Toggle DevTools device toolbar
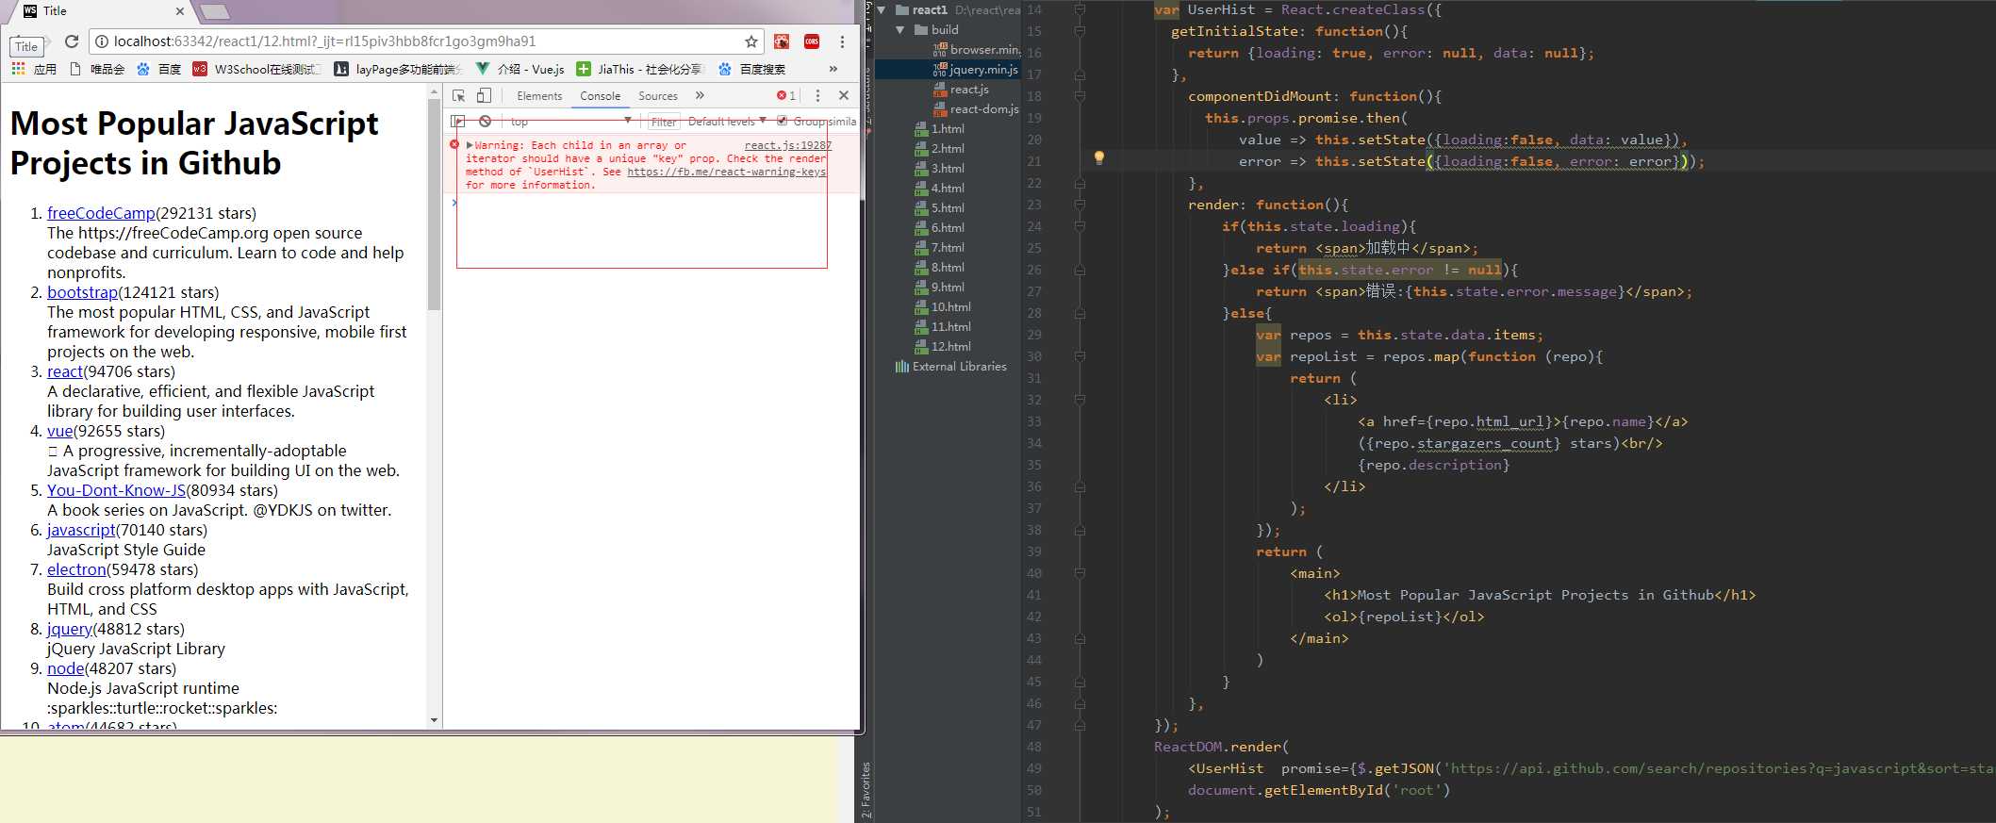Screen dimensions: 1996x823 click(x=484, y=95)
